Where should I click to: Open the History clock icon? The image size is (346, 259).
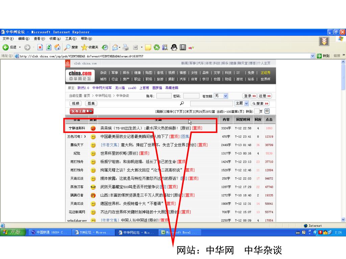click(105, 47)
